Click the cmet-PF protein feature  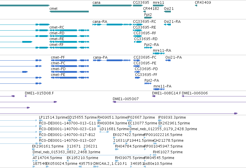[x=70, y=60]
